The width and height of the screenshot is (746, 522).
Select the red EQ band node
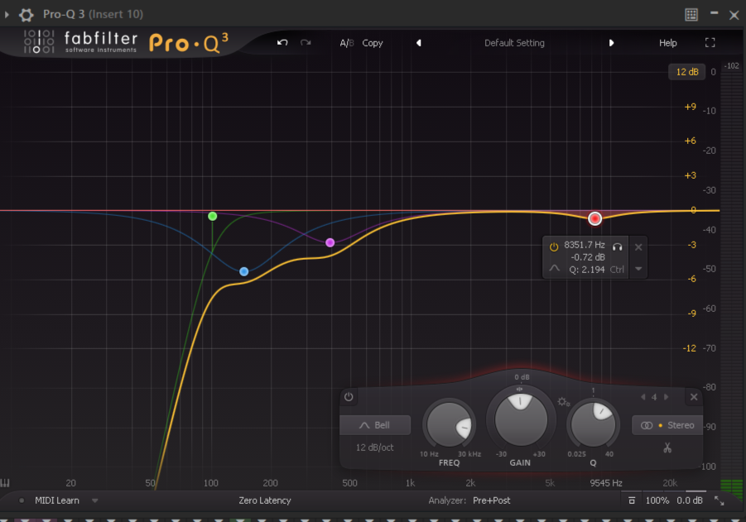[594, 218]
